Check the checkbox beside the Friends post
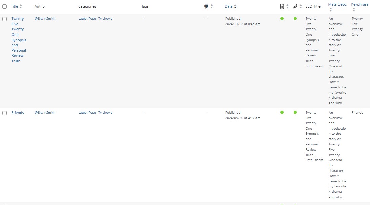Screen dimensions: 370x205 tap(4, 113)
